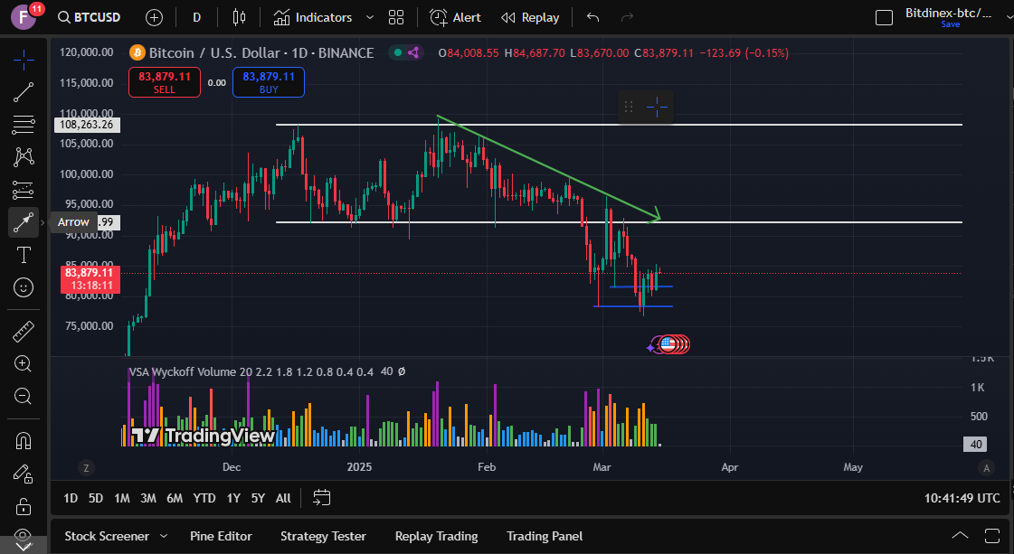
Task: Click the crosshair icon in floating toolbar
Action: click(657, 108)
